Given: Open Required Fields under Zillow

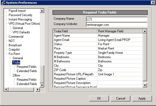Looking at the screenshot, I should pos(27,80).
